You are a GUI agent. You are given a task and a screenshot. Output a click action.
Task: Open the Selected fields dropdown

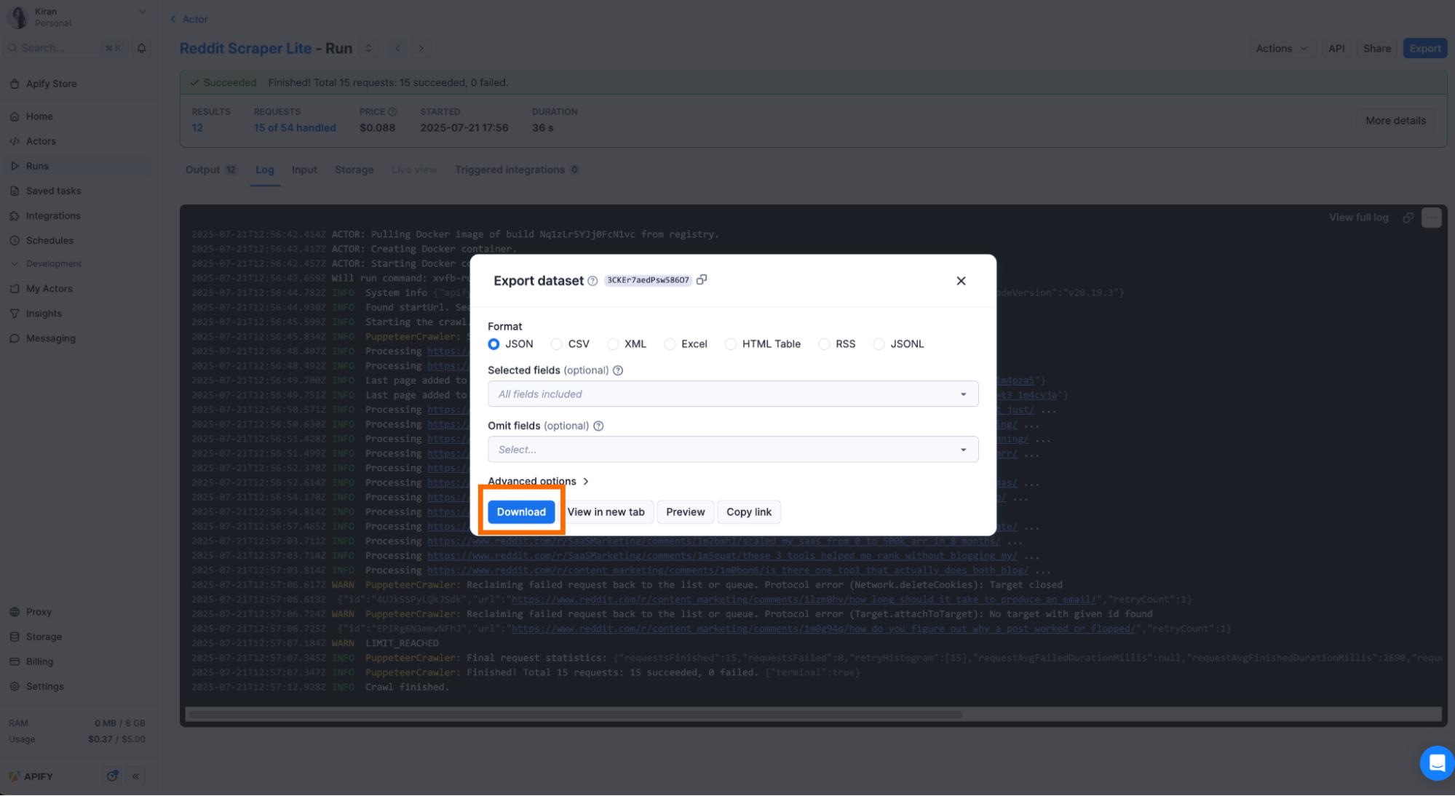pos(732,394)
